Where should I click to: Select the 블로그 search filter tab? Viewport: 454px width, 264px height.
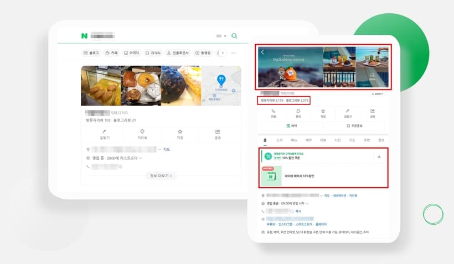tap(91, 53)
